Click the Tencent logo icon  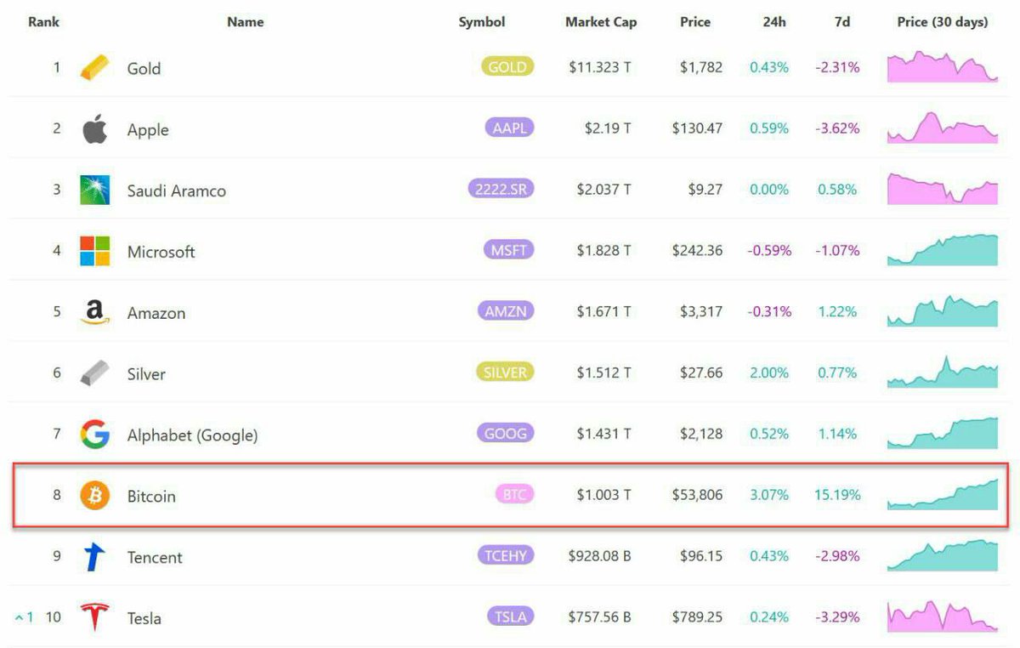pyautogui.click(x=94, y=557)
